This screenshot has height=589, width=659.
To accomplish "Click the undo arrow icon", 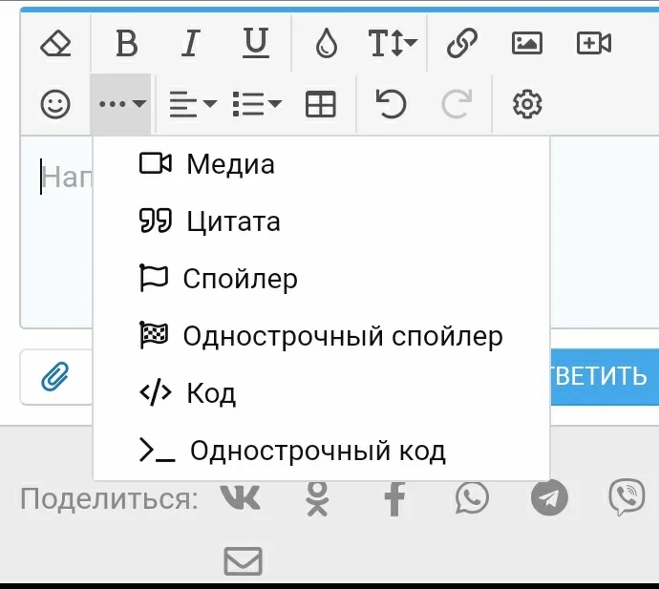I will 391,104.
